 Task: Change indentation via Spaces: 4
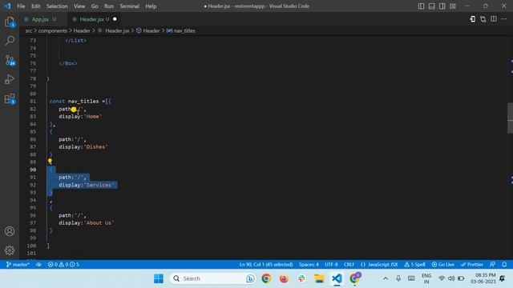(x=309, y=265)
